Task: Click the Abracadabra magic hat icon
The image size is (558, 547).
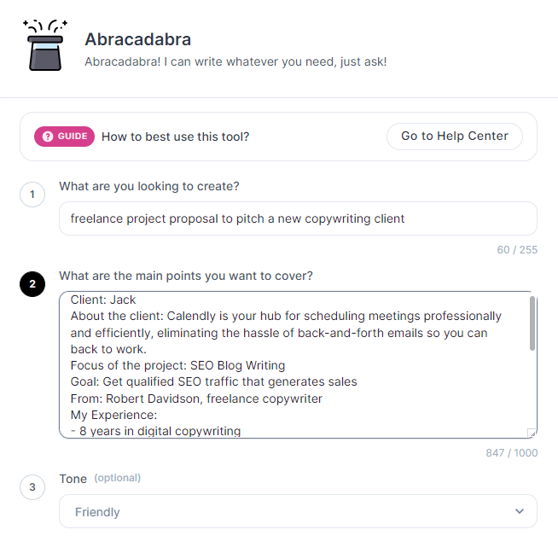Action: click(x=45, y=45)
